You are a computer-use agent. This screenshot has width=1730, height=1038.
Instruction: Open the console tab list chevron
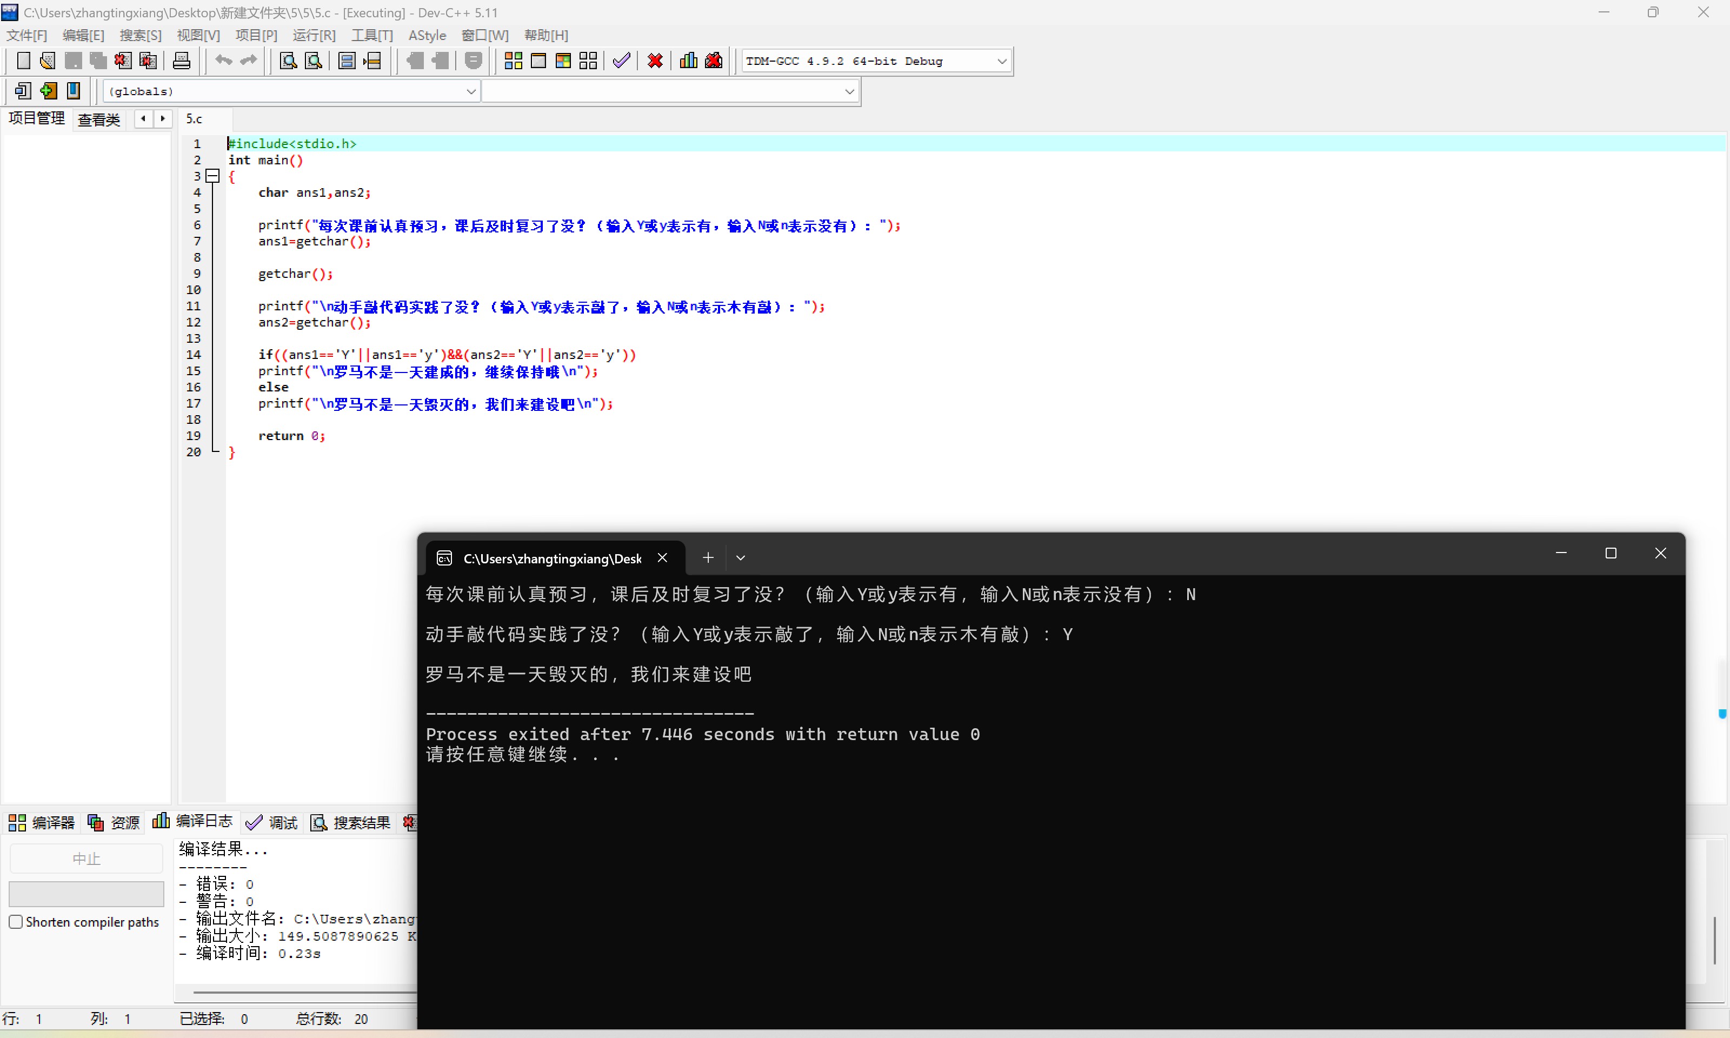[x=741, y=557]
